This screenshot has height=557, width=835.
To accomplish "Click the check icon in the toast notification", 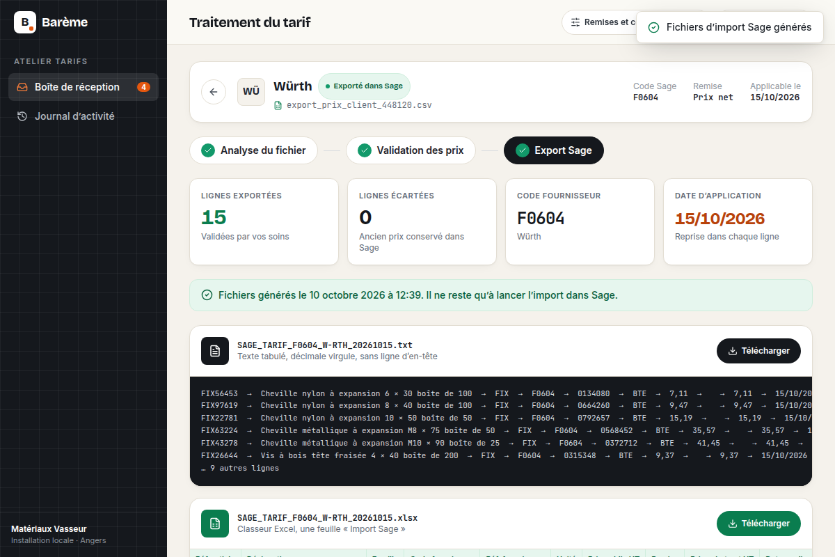I will (653, 27).
